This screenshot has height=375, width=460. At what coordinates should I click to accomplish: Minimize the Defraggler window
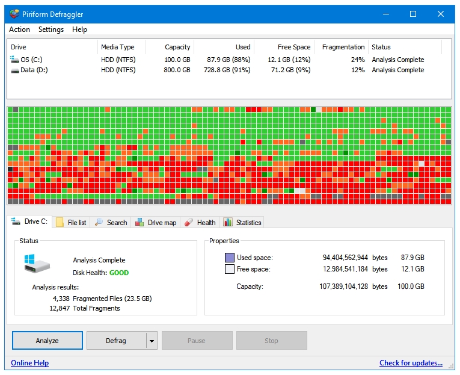pyautogui.click(x=386, y=14)
